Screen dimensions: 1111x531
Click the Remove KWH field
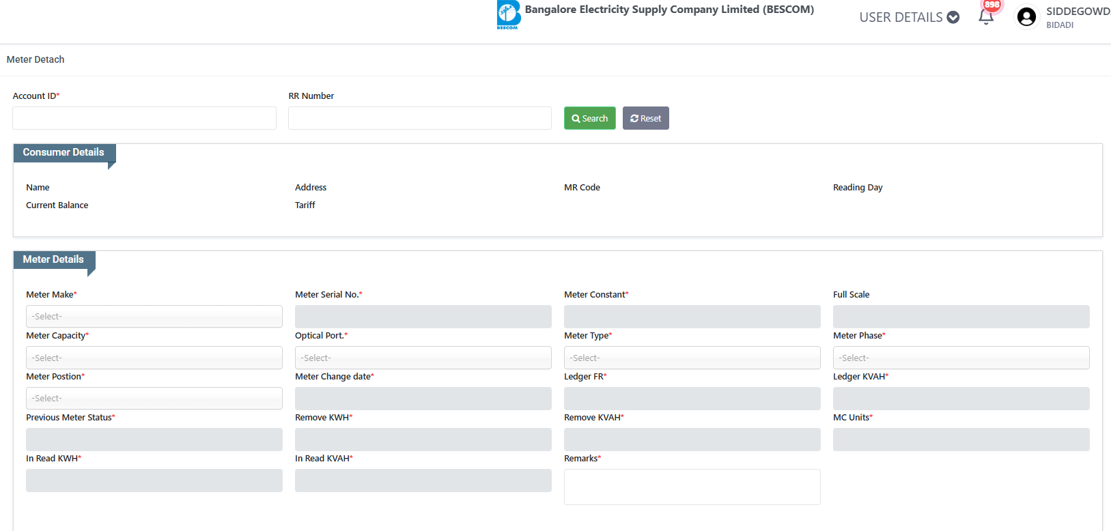click(x=423, y=440)
